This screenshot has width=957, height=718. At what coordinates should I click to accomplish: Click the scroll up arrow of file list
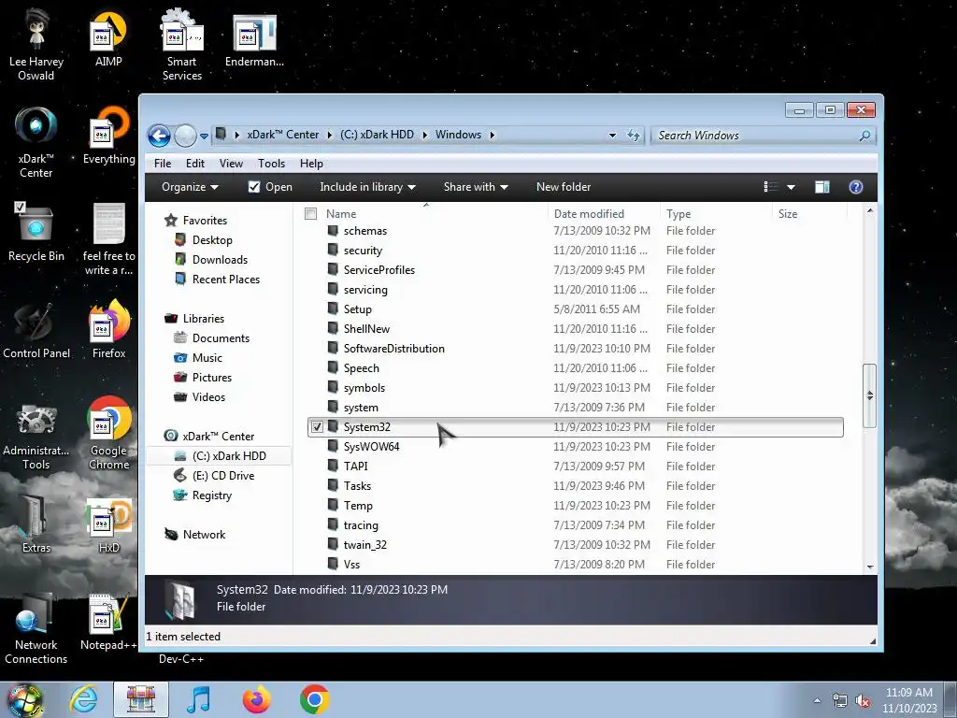click(x=870, y=210)
